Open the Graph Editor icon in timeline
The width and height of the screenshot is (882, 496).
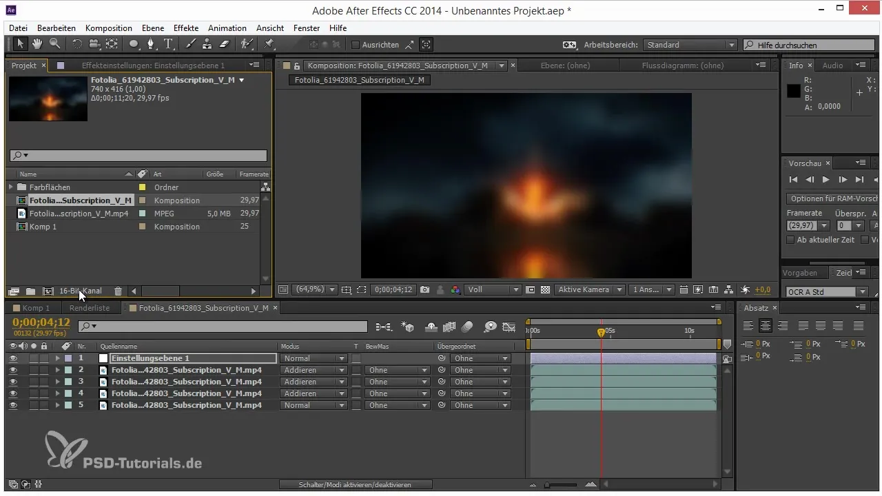pyautogui.click(x=509, y=327)
